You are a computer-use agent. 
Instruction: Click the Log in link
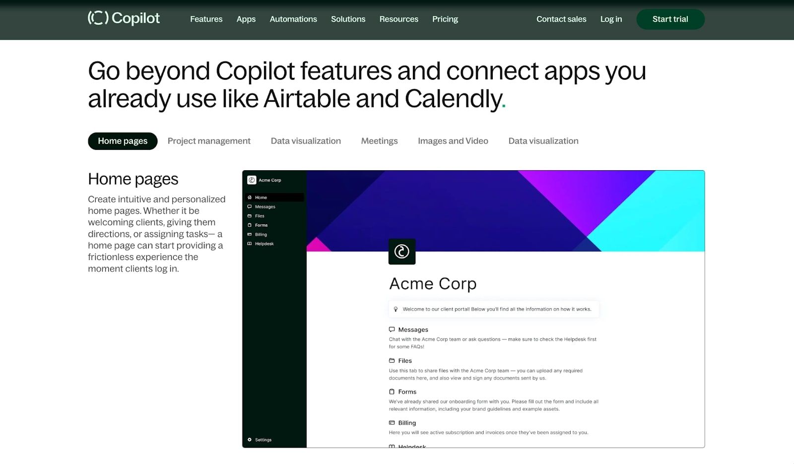tap(611, 19)
